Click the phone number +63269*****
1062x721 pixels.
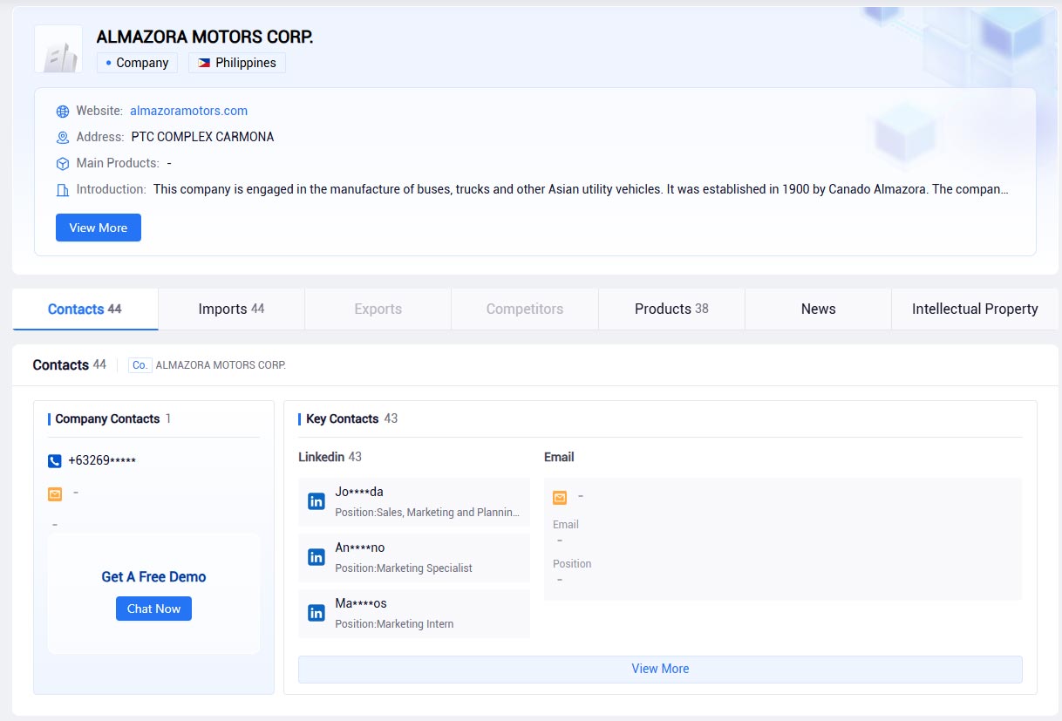(102, 461)
